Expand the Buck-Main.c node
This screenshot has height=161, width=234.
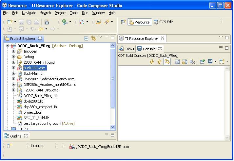coord(13,73)
